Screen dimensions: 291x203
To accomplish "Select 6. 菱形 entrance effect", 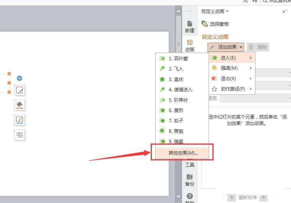I will tap(182, 110).
